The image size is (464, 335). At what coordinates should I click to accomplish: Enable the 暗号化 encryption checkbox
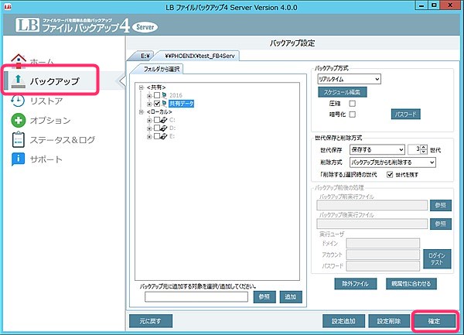pyautogui.click(x=353, y=115)
